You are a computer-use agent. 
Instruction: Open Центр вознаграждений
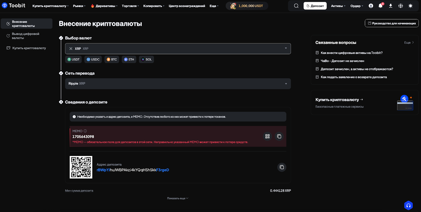point(187,6)
